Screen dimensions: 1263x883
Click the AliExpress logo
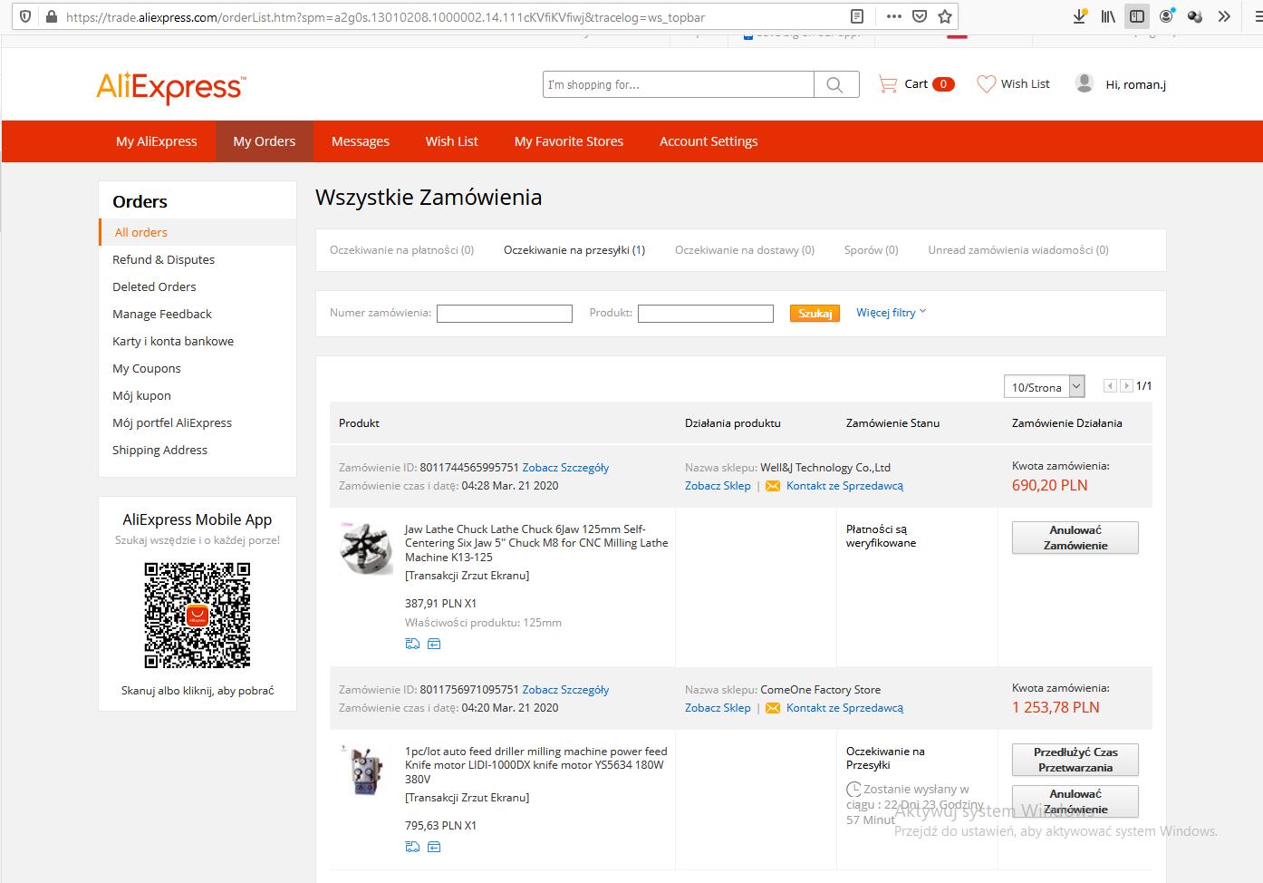click(x=171, y=88)
